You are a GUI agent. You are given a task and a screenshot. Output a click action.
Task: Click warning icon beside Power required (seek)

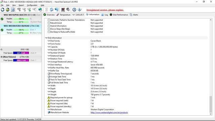point(49,101)
